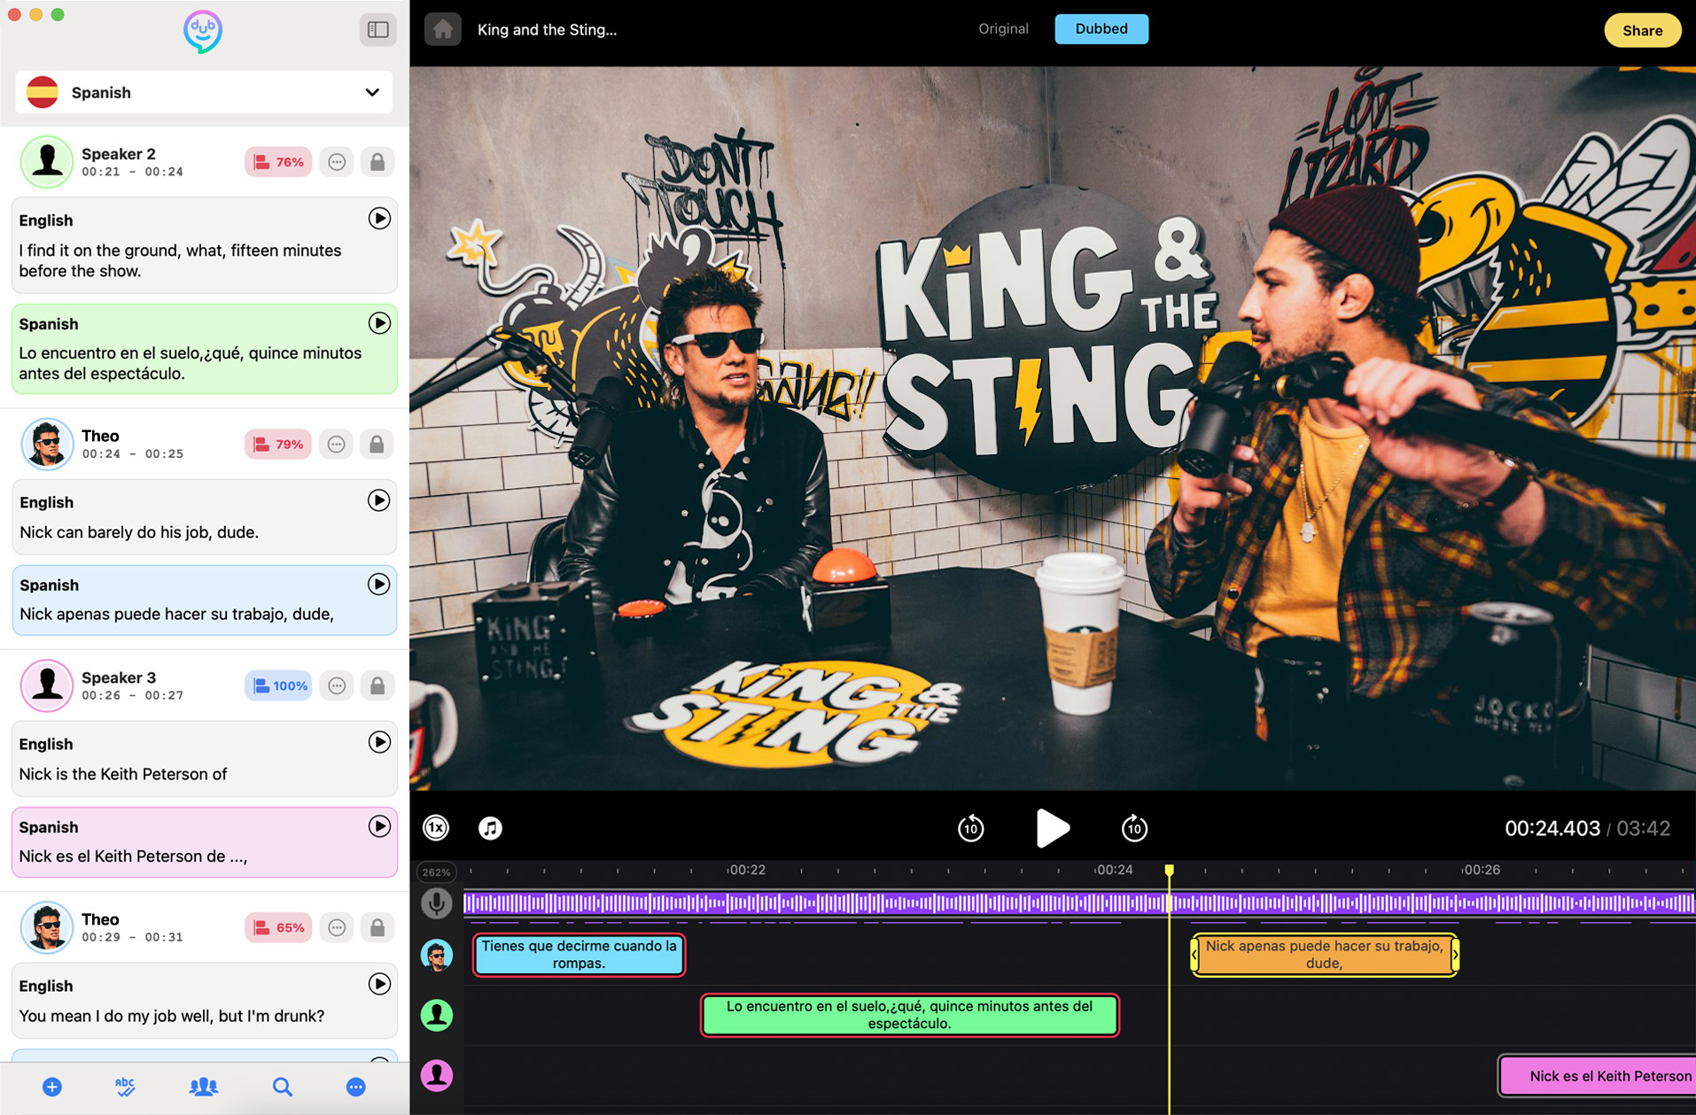The height and width of the screenshot is (1115, 1696).
Task: Open Theo's 79% timing badge
Action: 278,444
